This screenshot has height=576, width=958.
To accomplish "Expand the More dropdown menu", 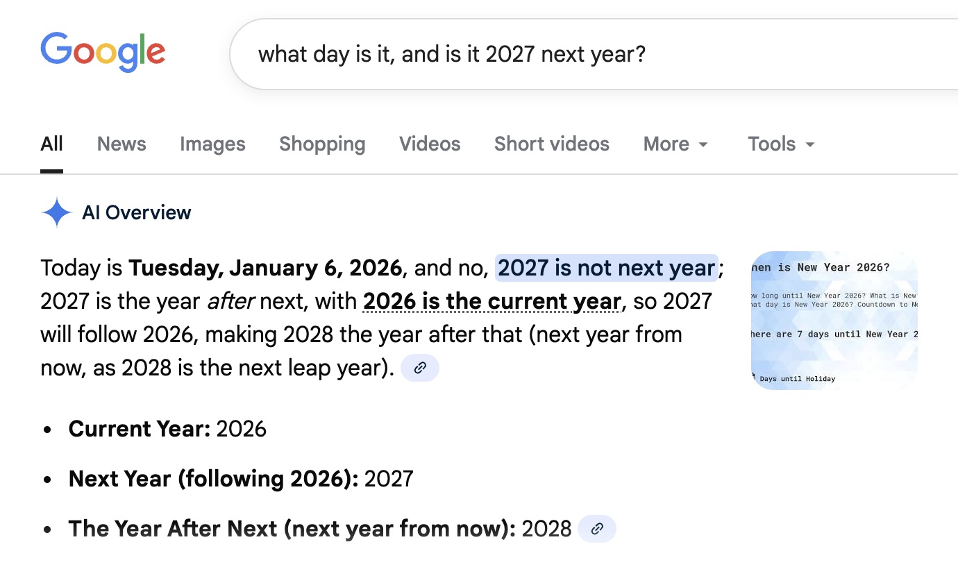I will pyautogui.click(x=675, y=144).
